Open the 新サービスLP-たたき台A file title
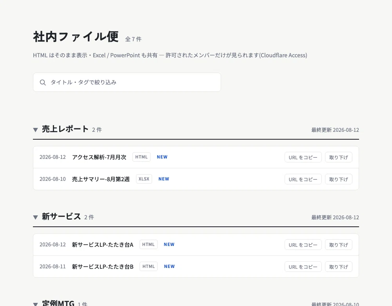Viewport: 392px width, 306px height. coord(103,245)
